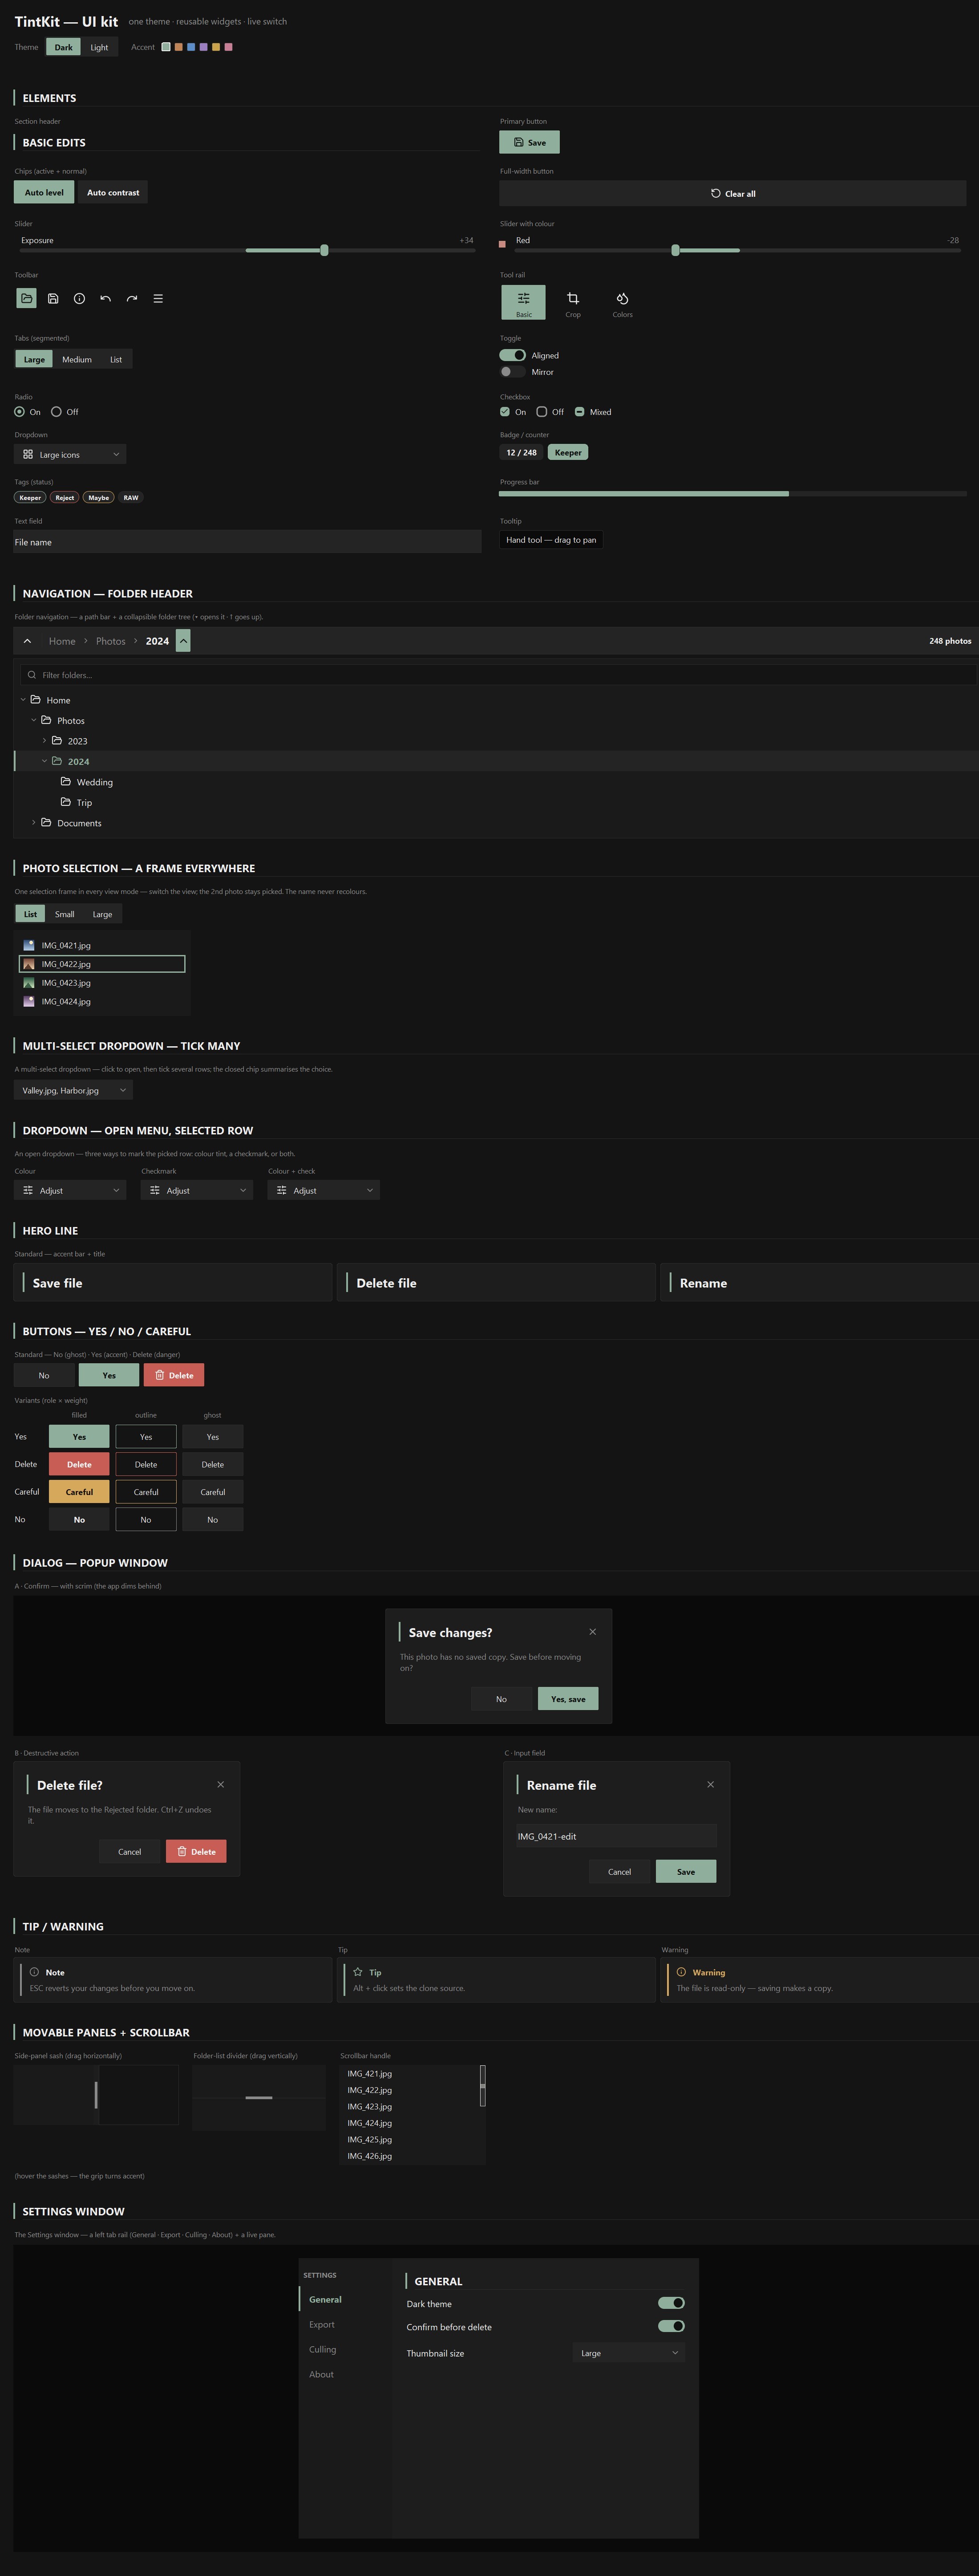Click the Exposure slider handle
The image size is (979, 2576).
tap(324, 250)
